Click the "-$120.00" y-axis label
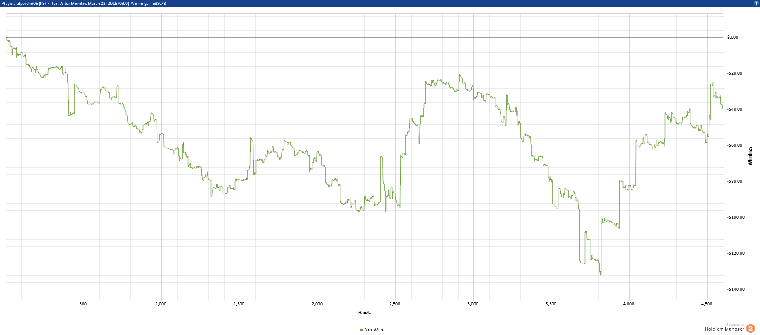The height and width of the screenshot is (335, 760). pos(736,254)
